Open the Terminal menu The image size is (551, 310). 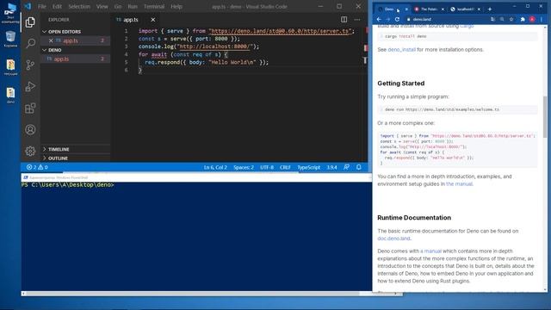point(154,6)
